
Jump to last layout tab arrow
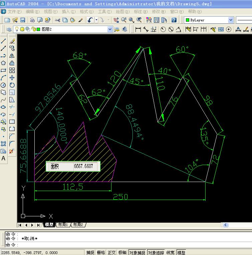[x=38, y=225]
